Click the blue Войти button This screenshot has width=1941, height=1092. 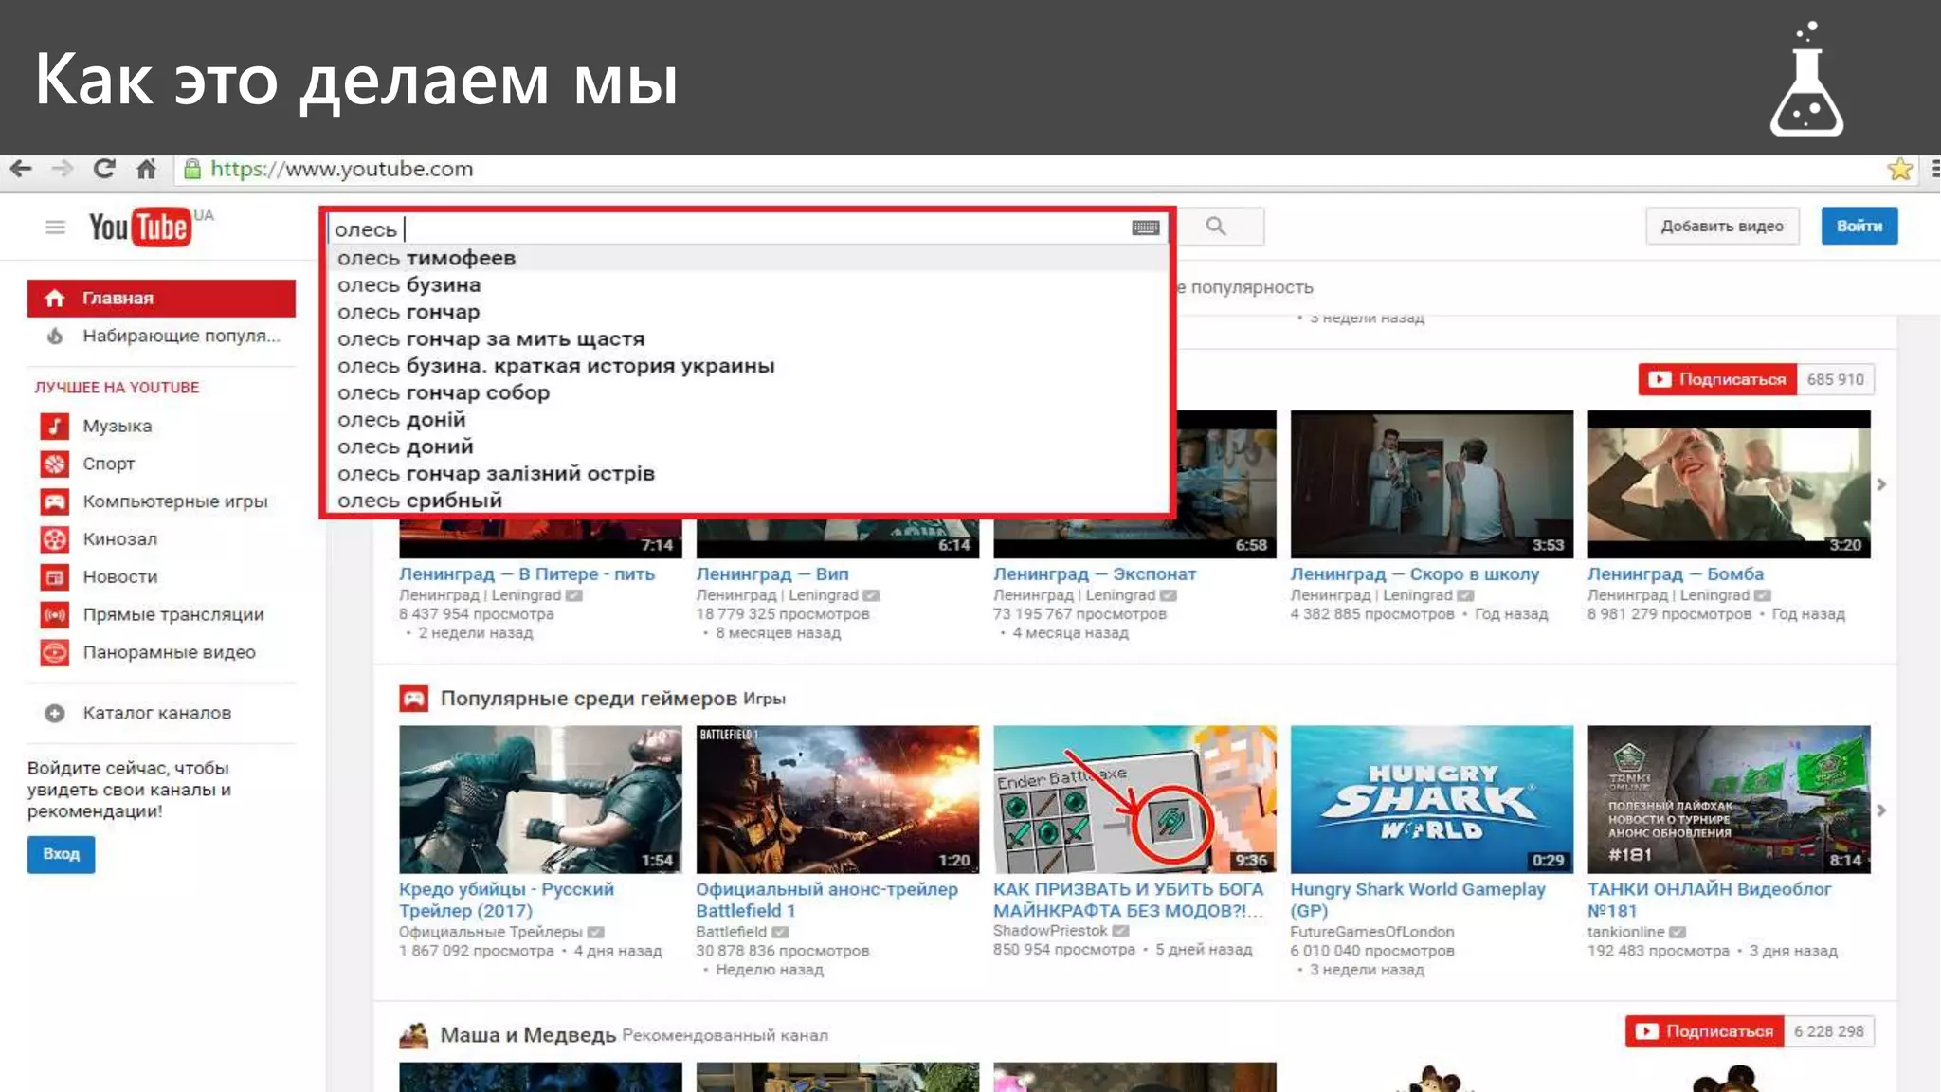pyautogui.click(x=1859, y=226)
